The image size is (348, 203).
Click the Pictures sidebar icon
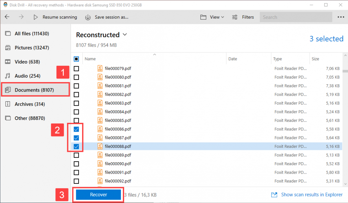[7, 48]
